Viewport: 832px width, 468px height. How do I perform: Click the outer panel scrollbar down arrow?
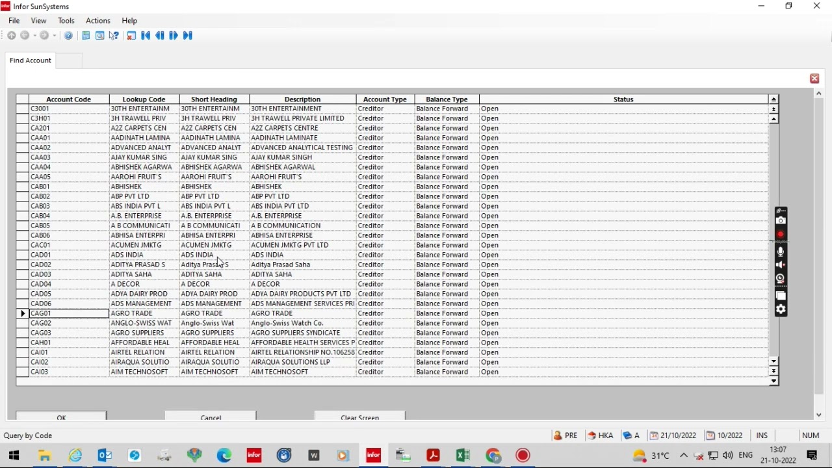[x=820, y=415]
